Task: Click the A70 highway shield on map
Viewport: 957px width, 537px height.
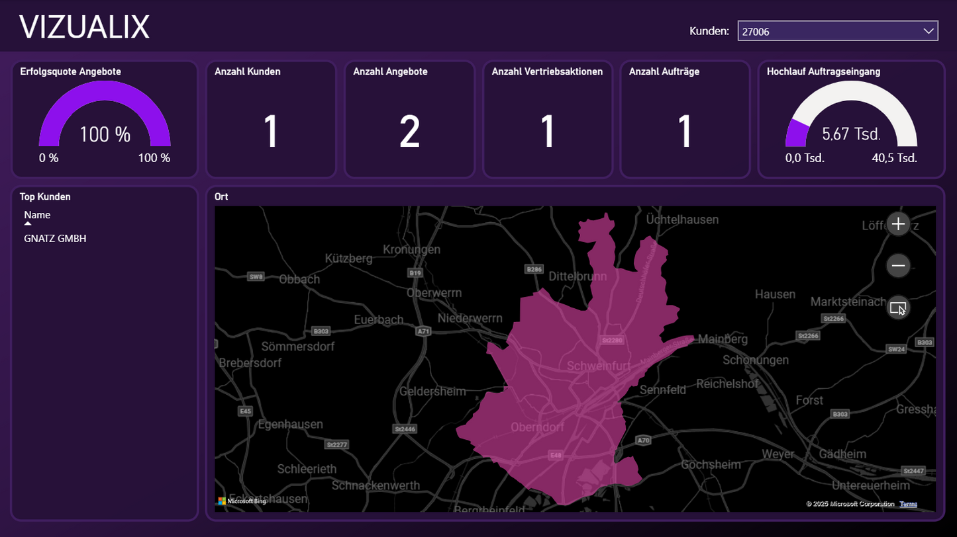Action: click(x=643, y=440)
